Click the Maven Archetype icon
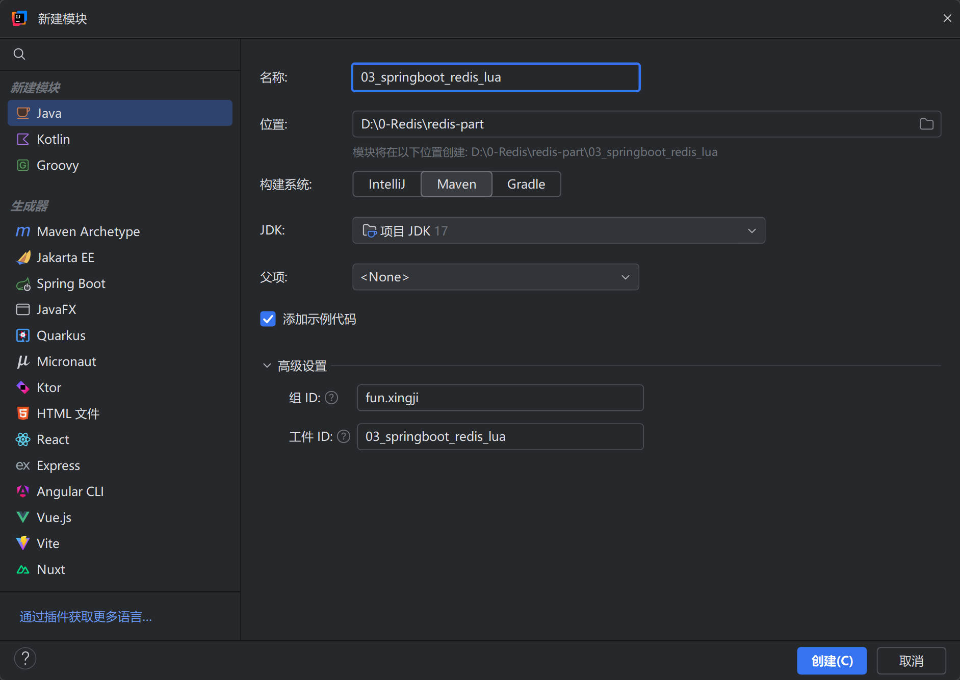The height and width of the screenshot is (680, 960). [23, 231]
